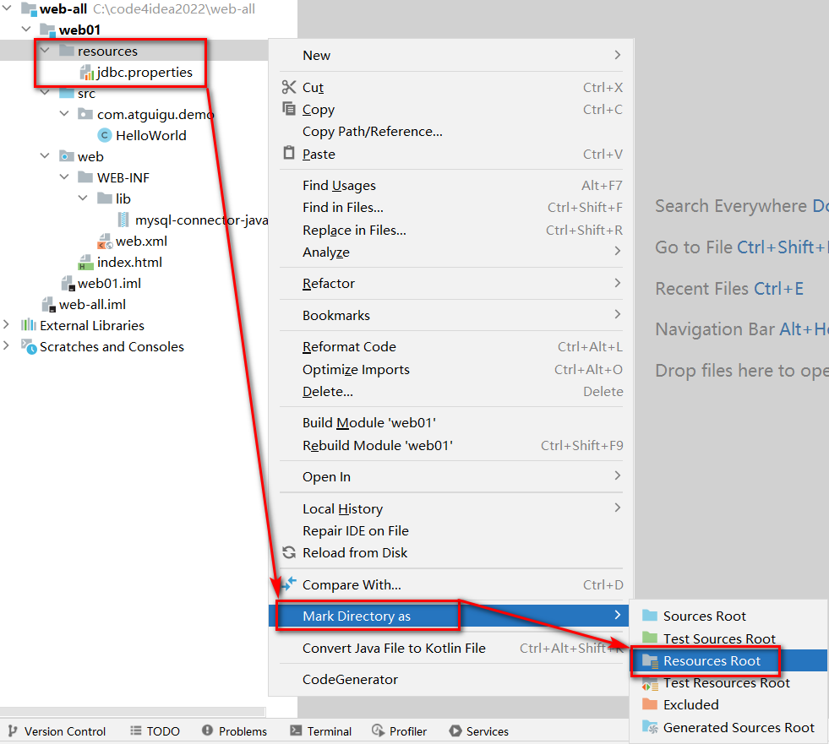
Task: Click the Reload from Disk icon
Action: tap(289, 552)
